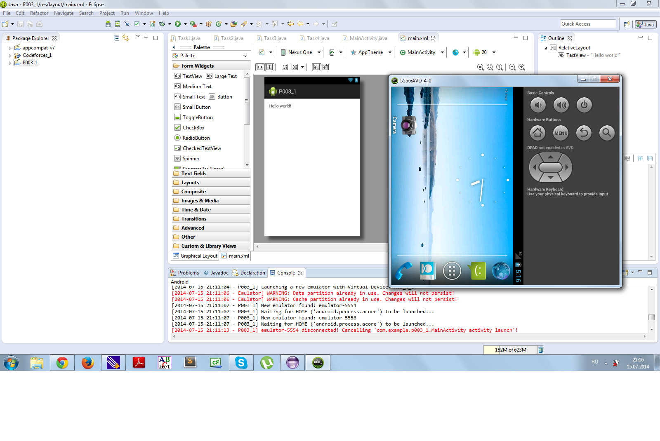The width and height of the screenshot is (660, 441).
Task: Open Skype from the taskbar
Action: coord(241,363)
